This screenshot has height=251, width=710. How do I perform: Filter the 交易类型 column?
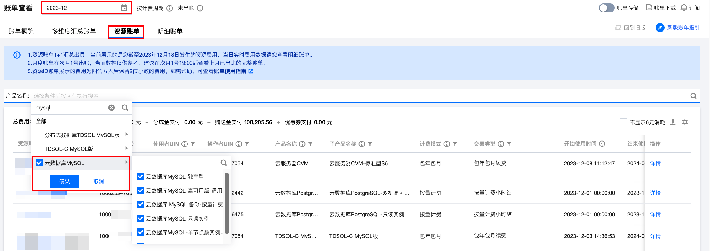point(509,144)
